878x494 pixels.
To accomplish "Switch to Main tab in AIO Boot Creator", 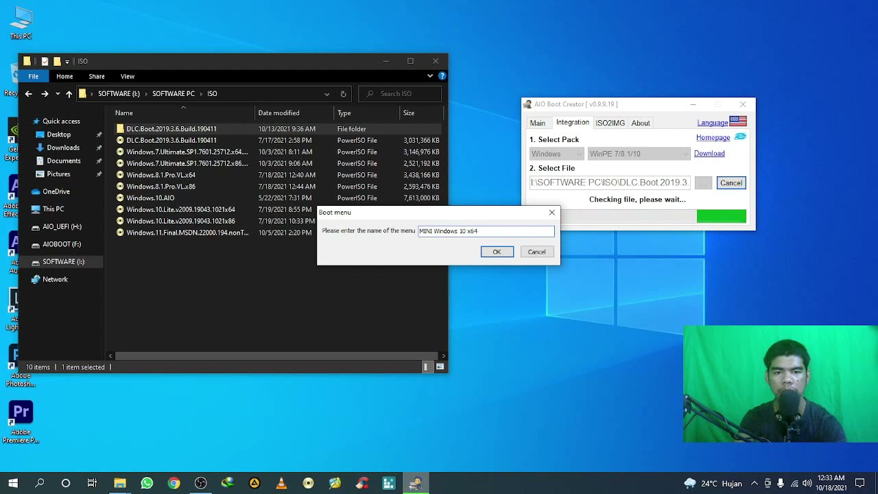I will tap(538, 123).
